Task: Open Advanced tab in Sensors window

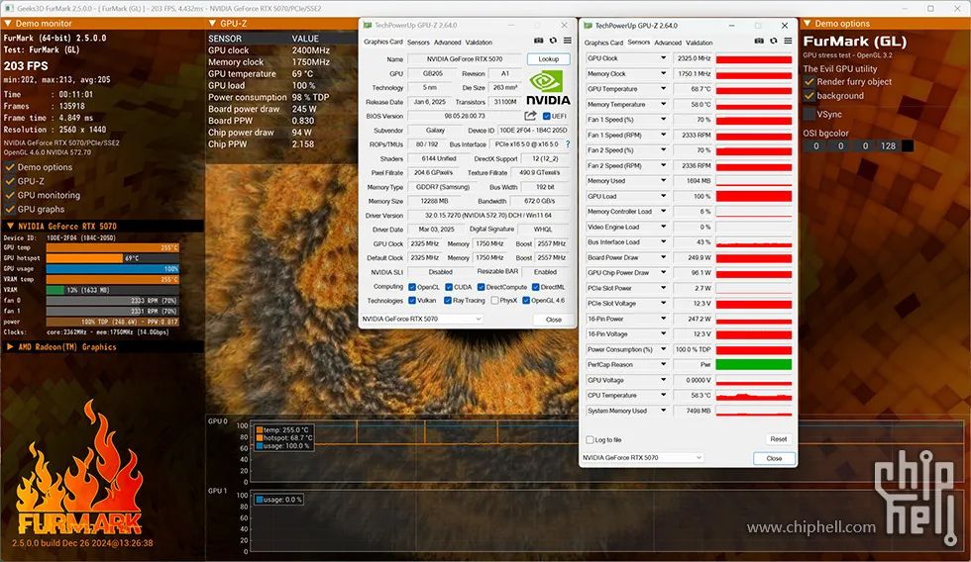Action: [x=668, y=43]
